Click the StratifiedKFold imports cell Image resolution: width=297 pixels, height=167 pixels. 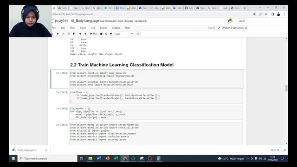tap(156, 134)
